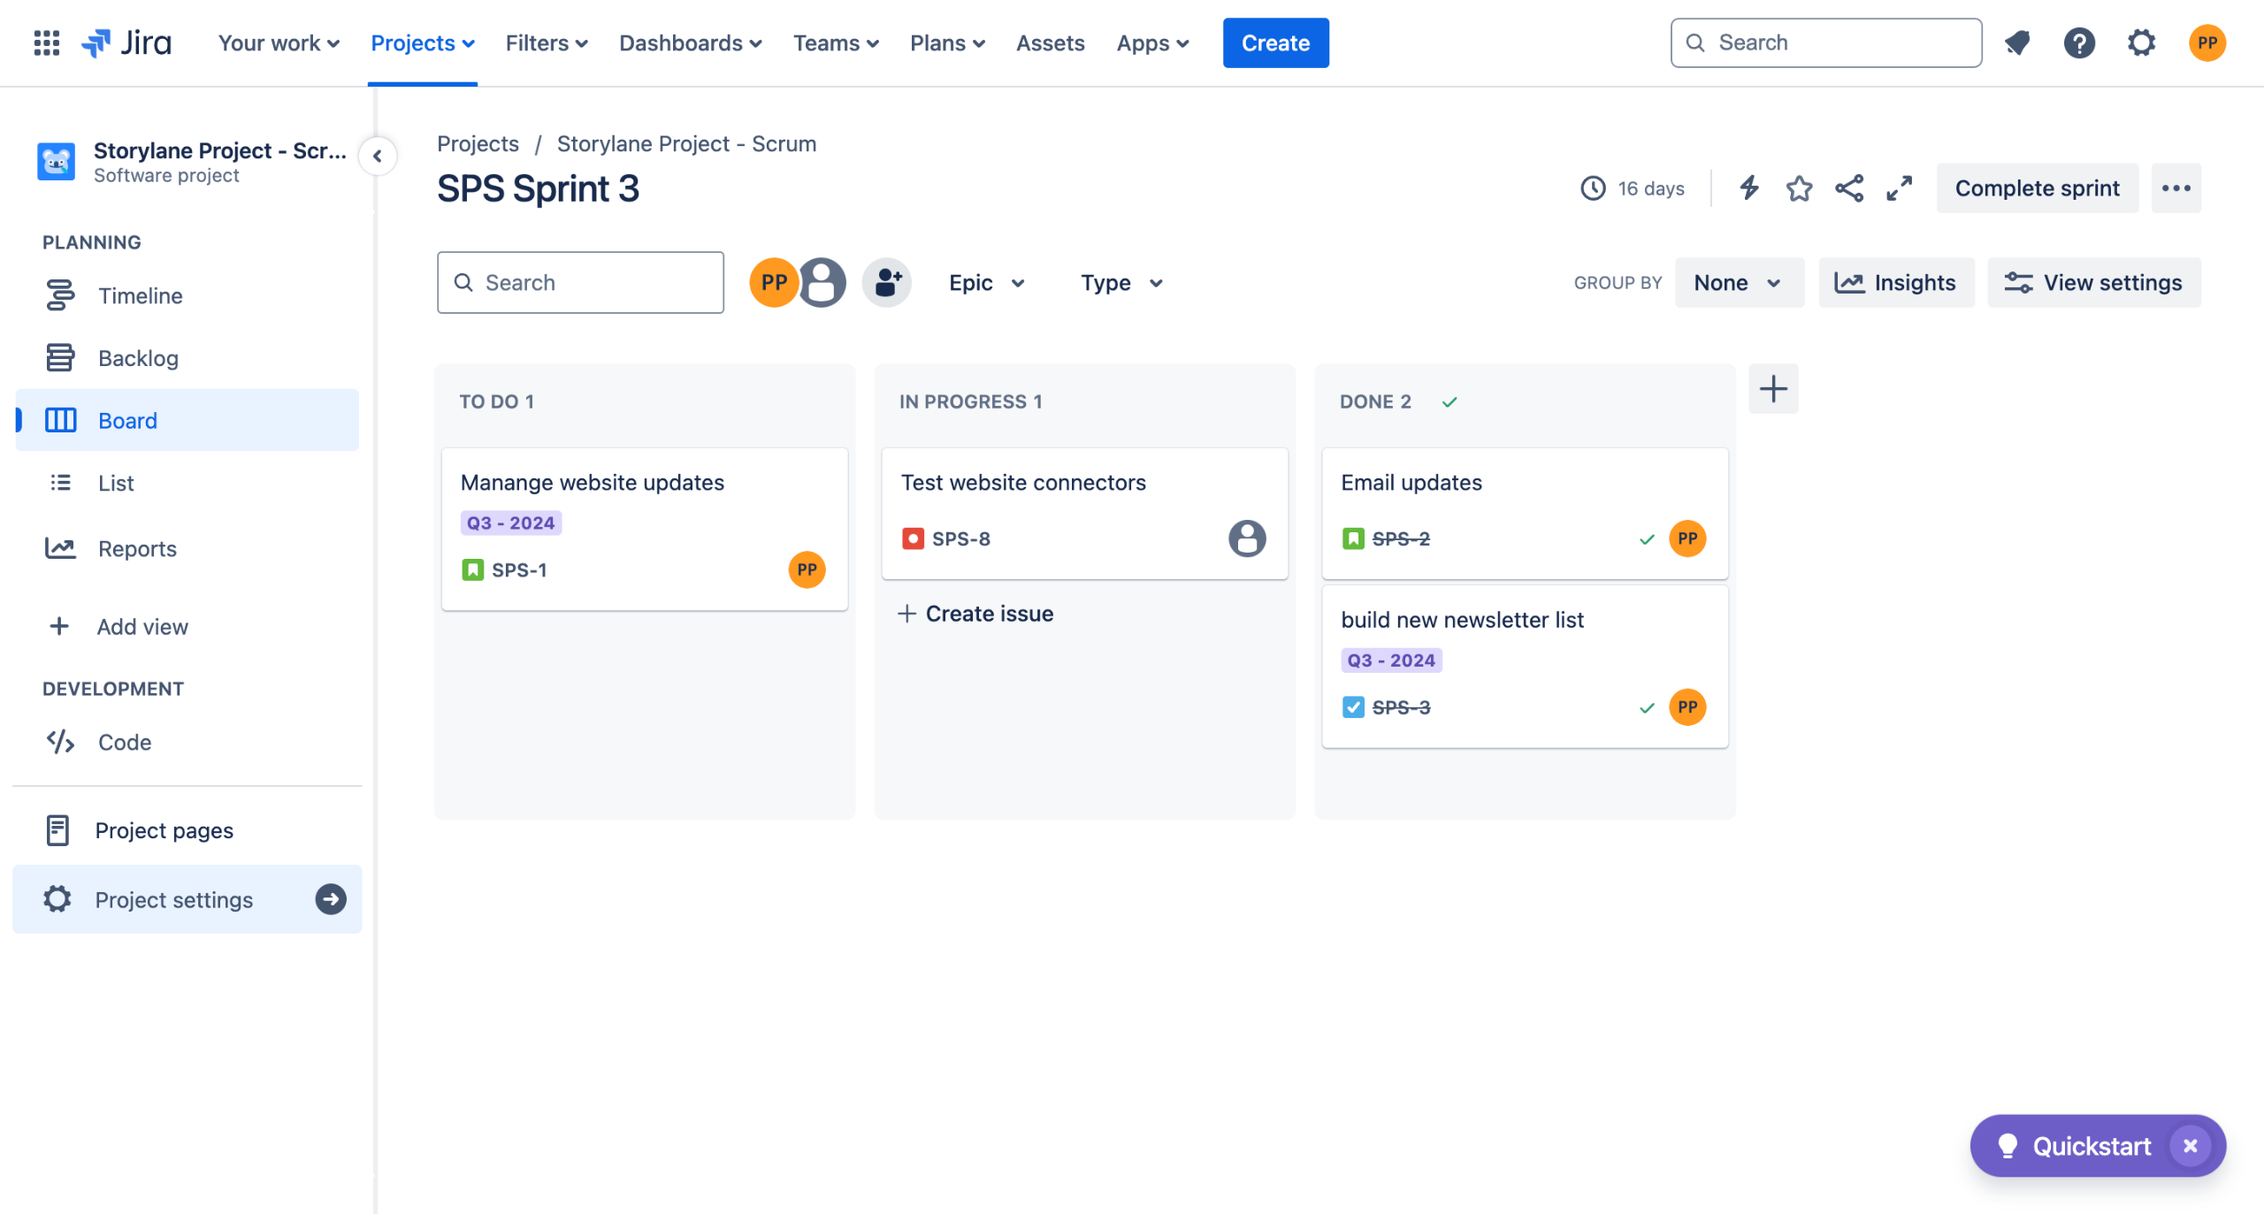Open the Group by None dropdown
Viewport: 2264px width, 1214px height.
tap(1737, 283)
